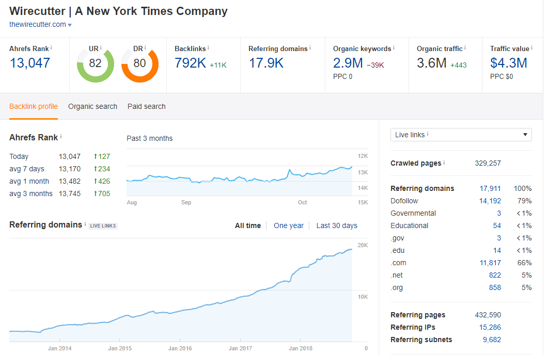
Task: Click the Traffic value info icon
Action: (x=532, y=48)
